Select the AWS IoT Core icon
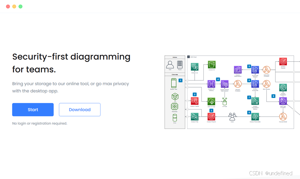This screenshot has height=179, width=300. [x=211, y=101]
